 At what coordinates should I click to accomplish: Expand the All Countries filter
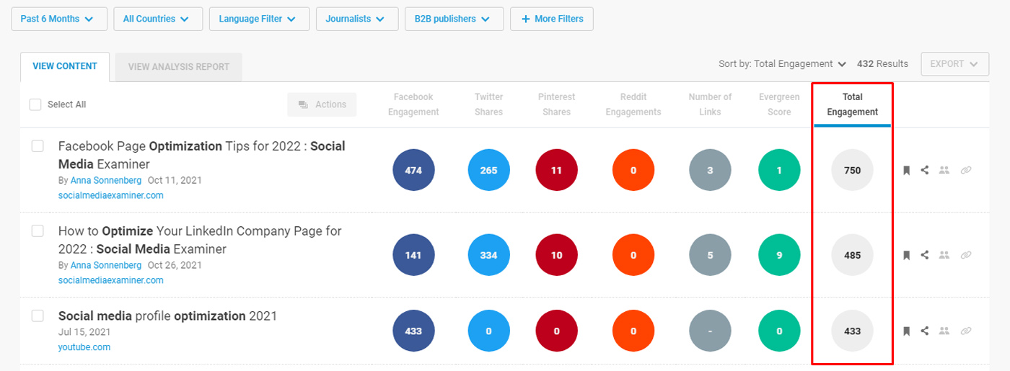(x=156, y=19)
